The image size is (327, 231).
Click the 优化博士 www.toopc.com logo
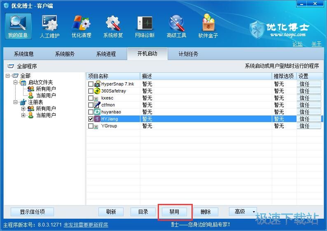pyautogui.click(x=280, y=30)
